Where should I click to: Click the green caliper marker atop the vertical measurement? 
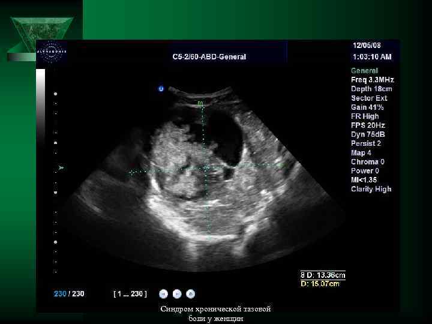tap(200, 104)
